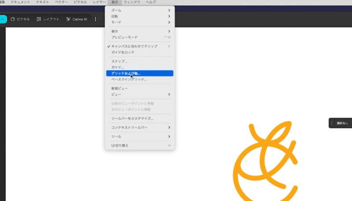Click the vertical three-dot more options icon

[x=95, y=19]
